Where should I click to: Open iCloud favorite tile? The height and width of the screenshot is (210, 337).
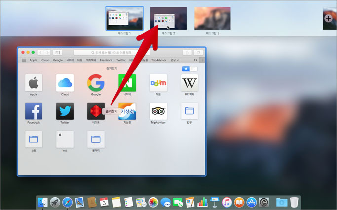click(65, 83)
